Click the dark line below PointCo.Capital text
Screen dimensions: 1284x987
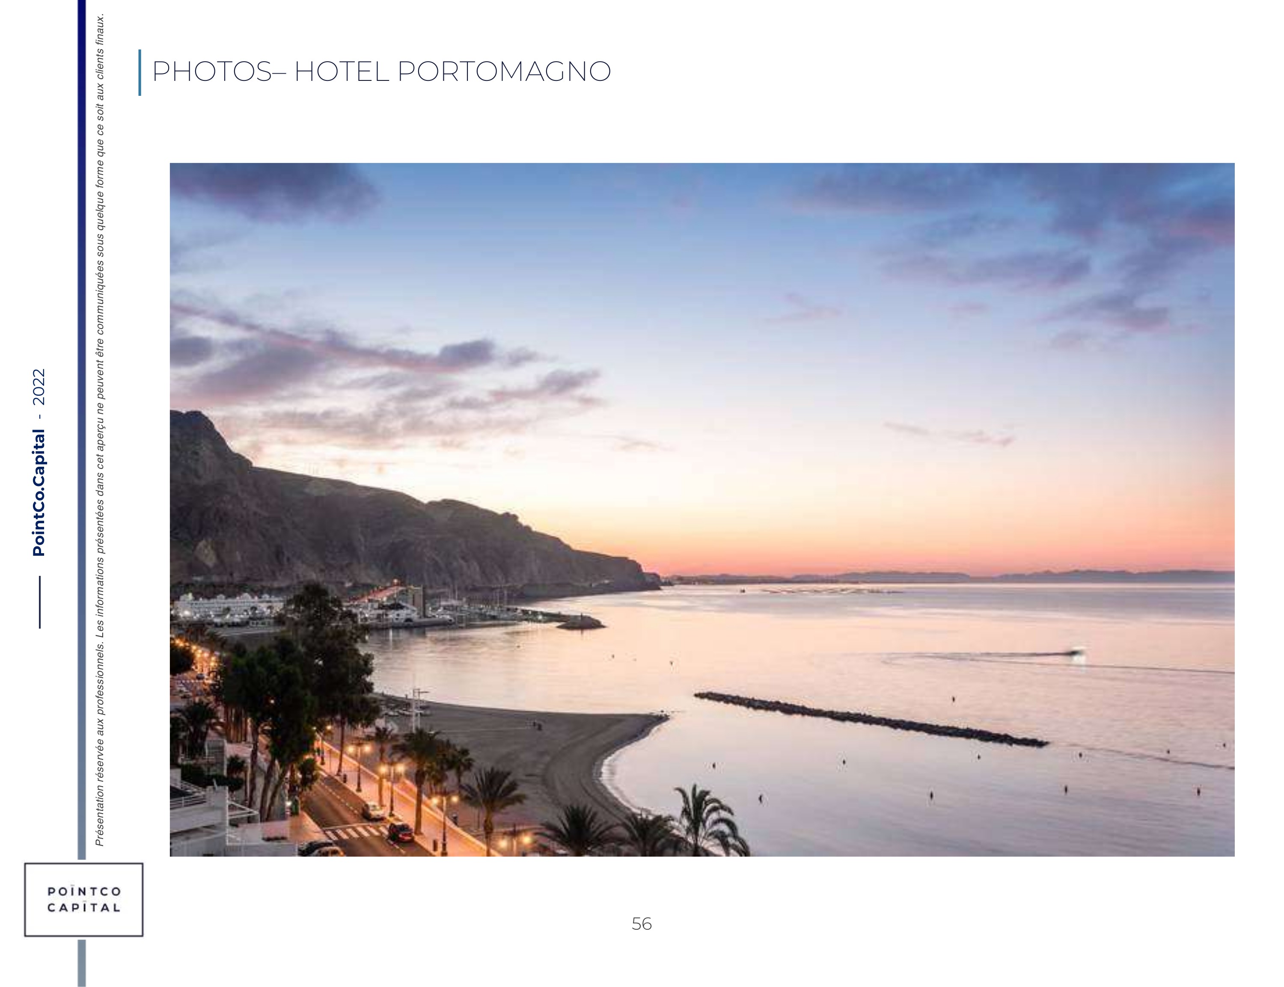coord(39,602)
